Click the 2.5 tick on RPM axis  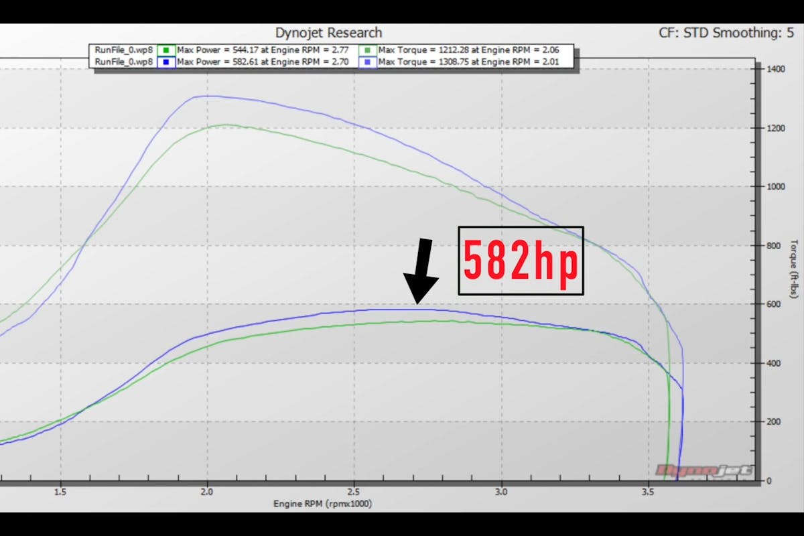click(354, 490)
